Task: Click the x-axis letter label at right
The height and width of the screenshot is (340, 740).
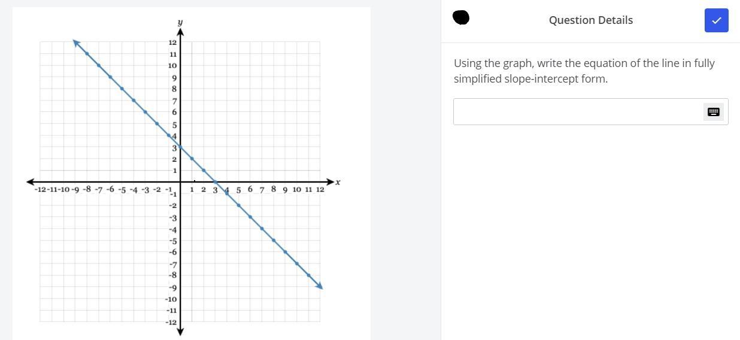Action: click(338, 182)
